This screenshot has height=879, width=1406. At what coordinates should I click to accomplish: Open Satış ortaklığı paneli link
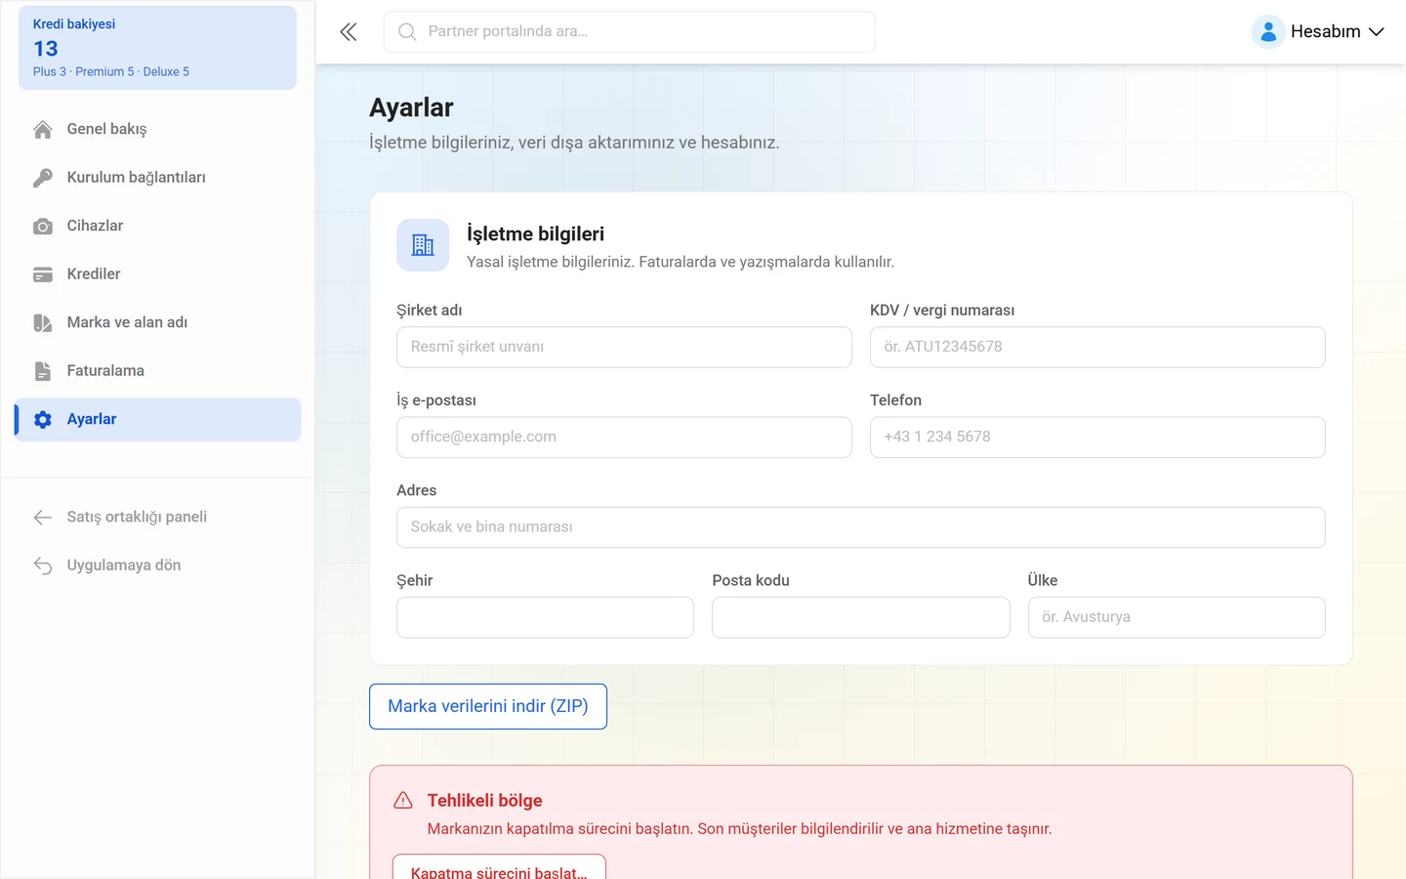[x=157, y=517]
